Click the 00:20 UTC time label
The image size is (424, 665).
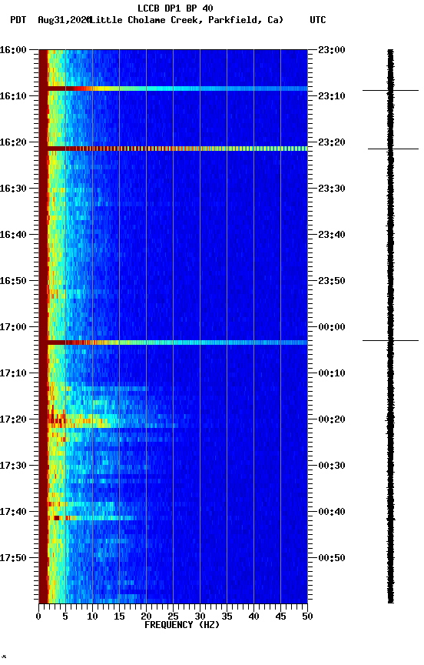[332, 419]
